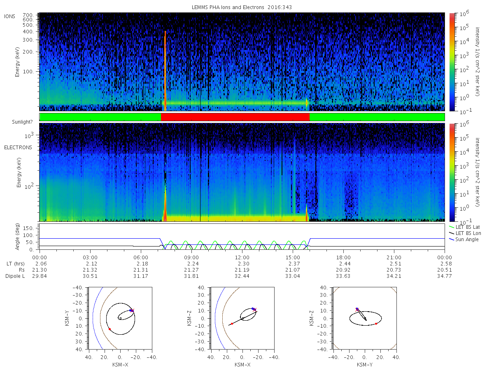The image size is (494, 371).
Task: Click the left green segment of Sunlight bar
Action: click(x=100, y=117)
